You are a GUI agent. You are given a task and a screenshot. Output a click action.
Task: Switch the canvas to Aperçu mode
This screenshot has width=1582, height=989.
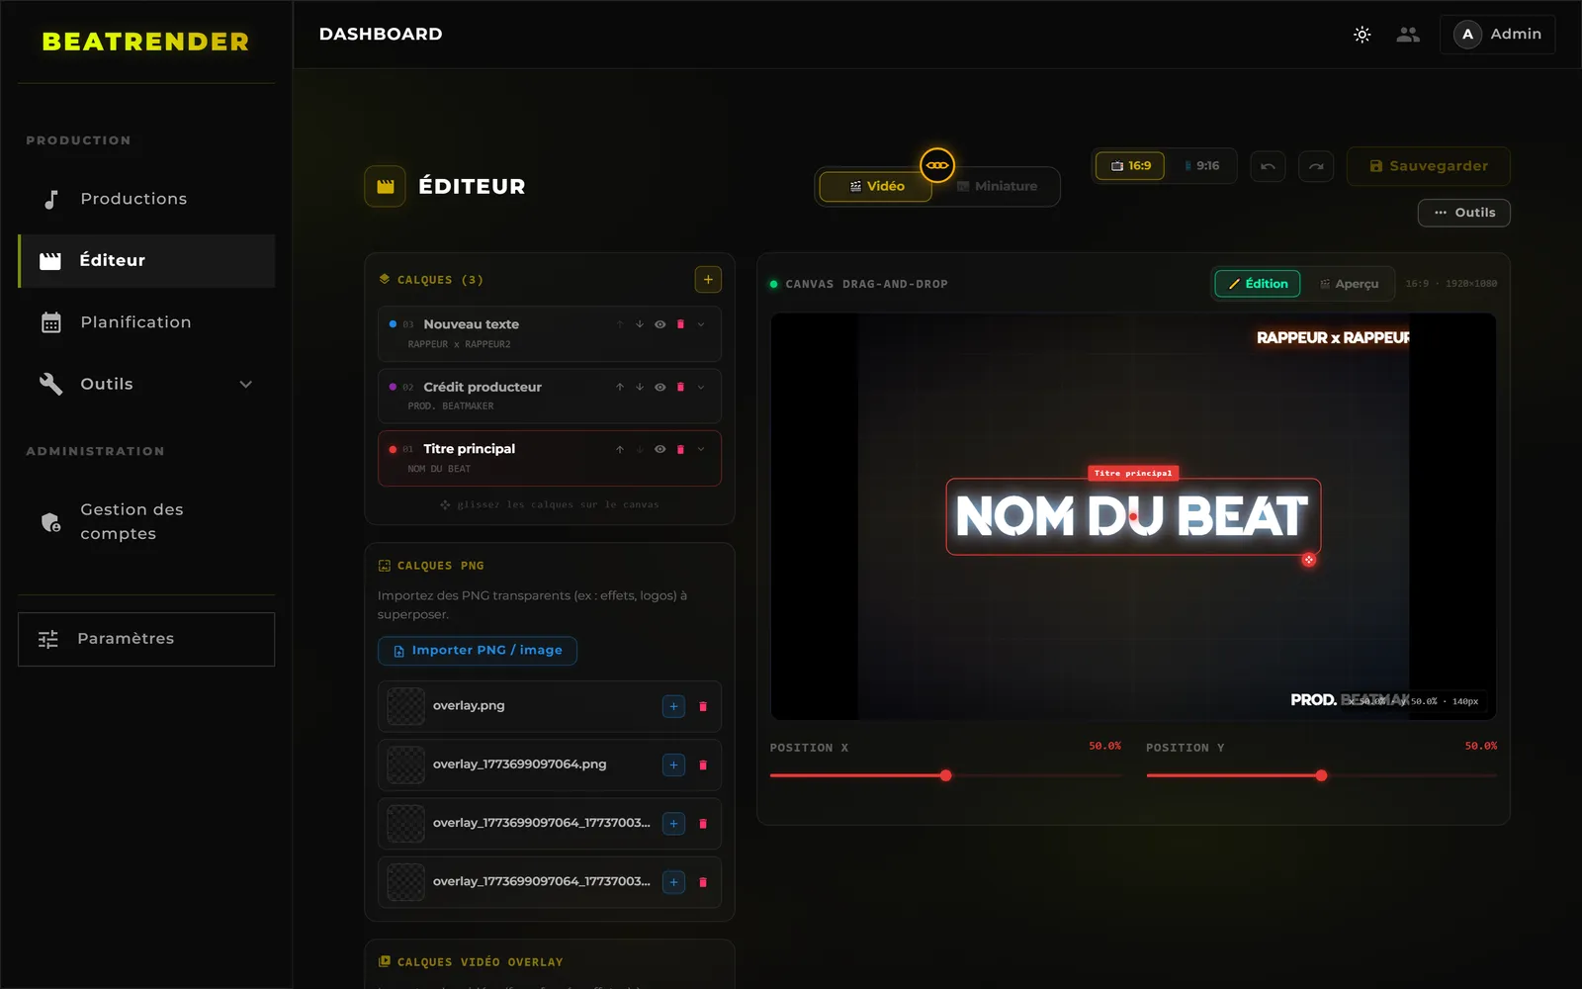(1349, 284)
